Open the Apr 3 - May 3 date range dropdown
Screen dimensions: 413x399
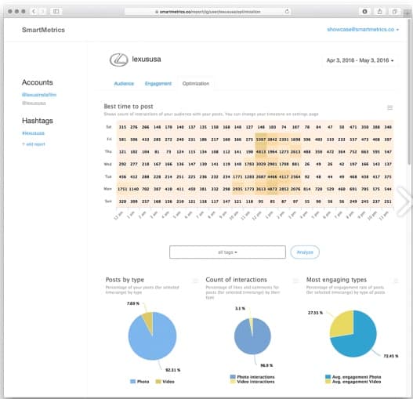[360, 60]
